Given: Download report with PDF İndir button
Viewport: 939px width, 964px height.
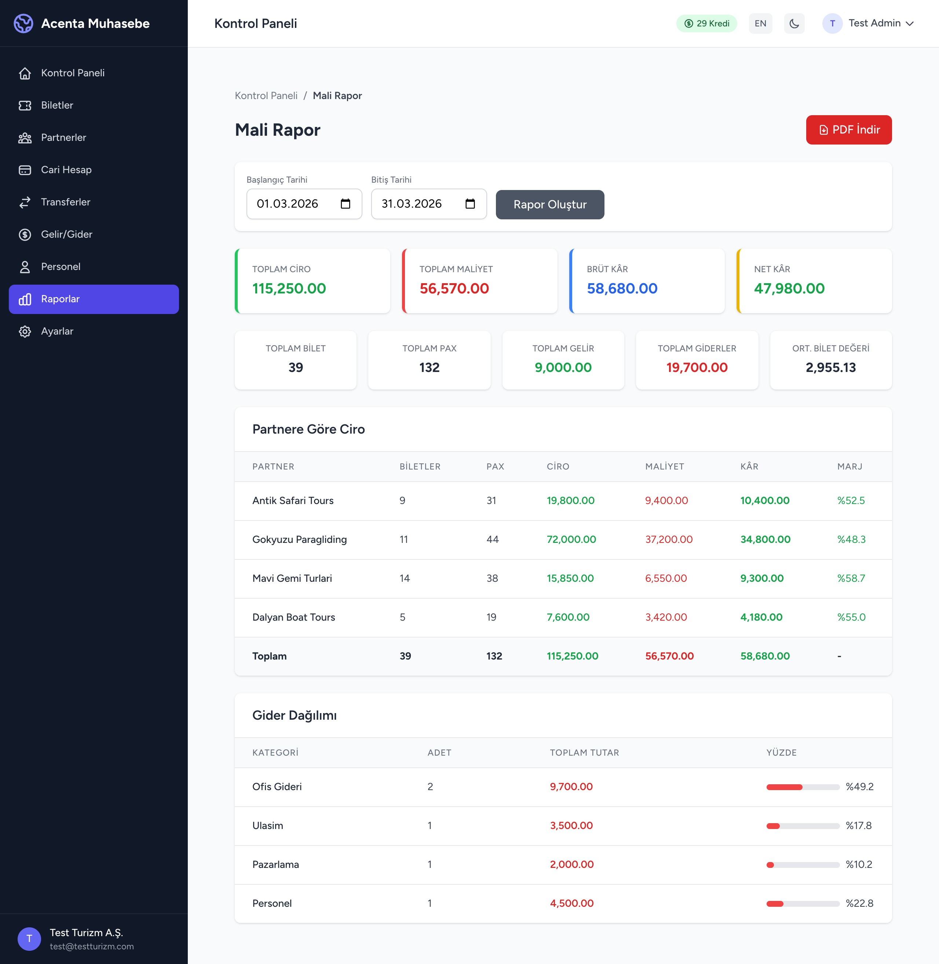Looking at the screenshot, I should tap(848, 130).
